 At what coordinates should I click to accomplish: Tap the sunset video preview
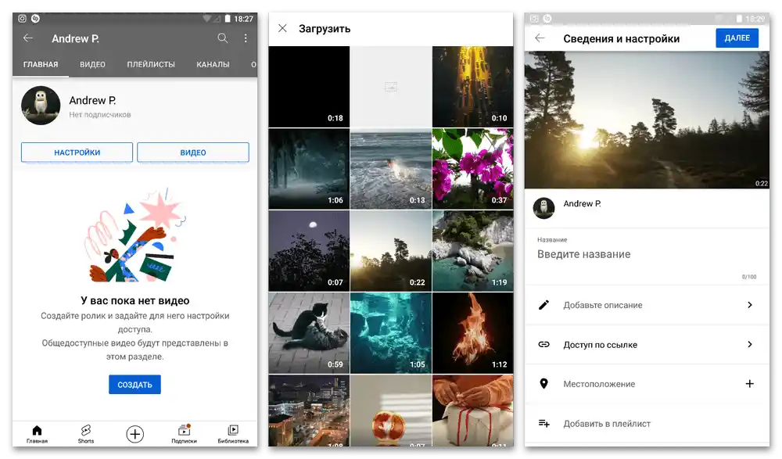click(x=647, y=120)
